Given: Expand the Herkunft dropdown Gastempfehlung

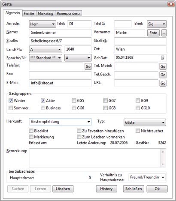Looking at the screenshot, I should 60,122.
